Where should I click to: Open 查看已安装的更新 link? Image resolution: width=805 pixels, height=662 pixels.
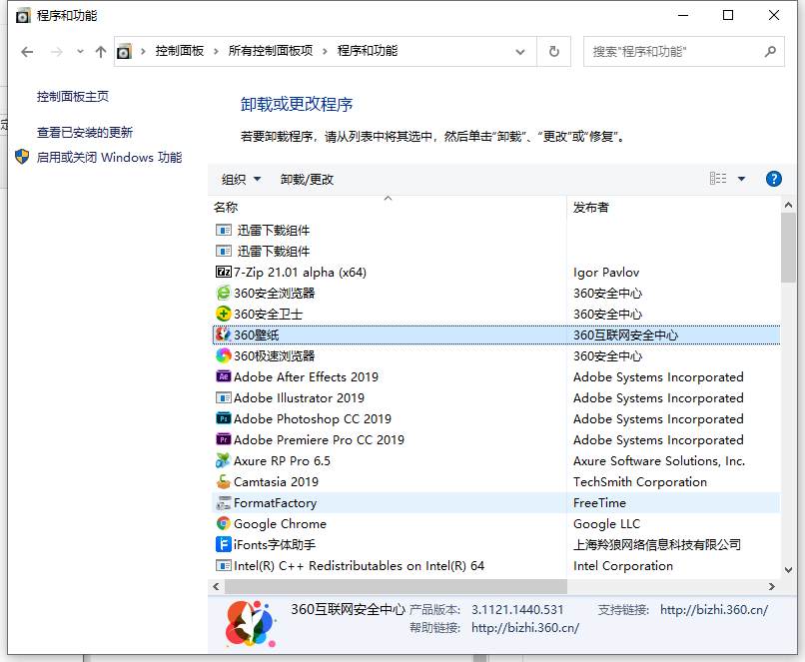click(85, 132)
